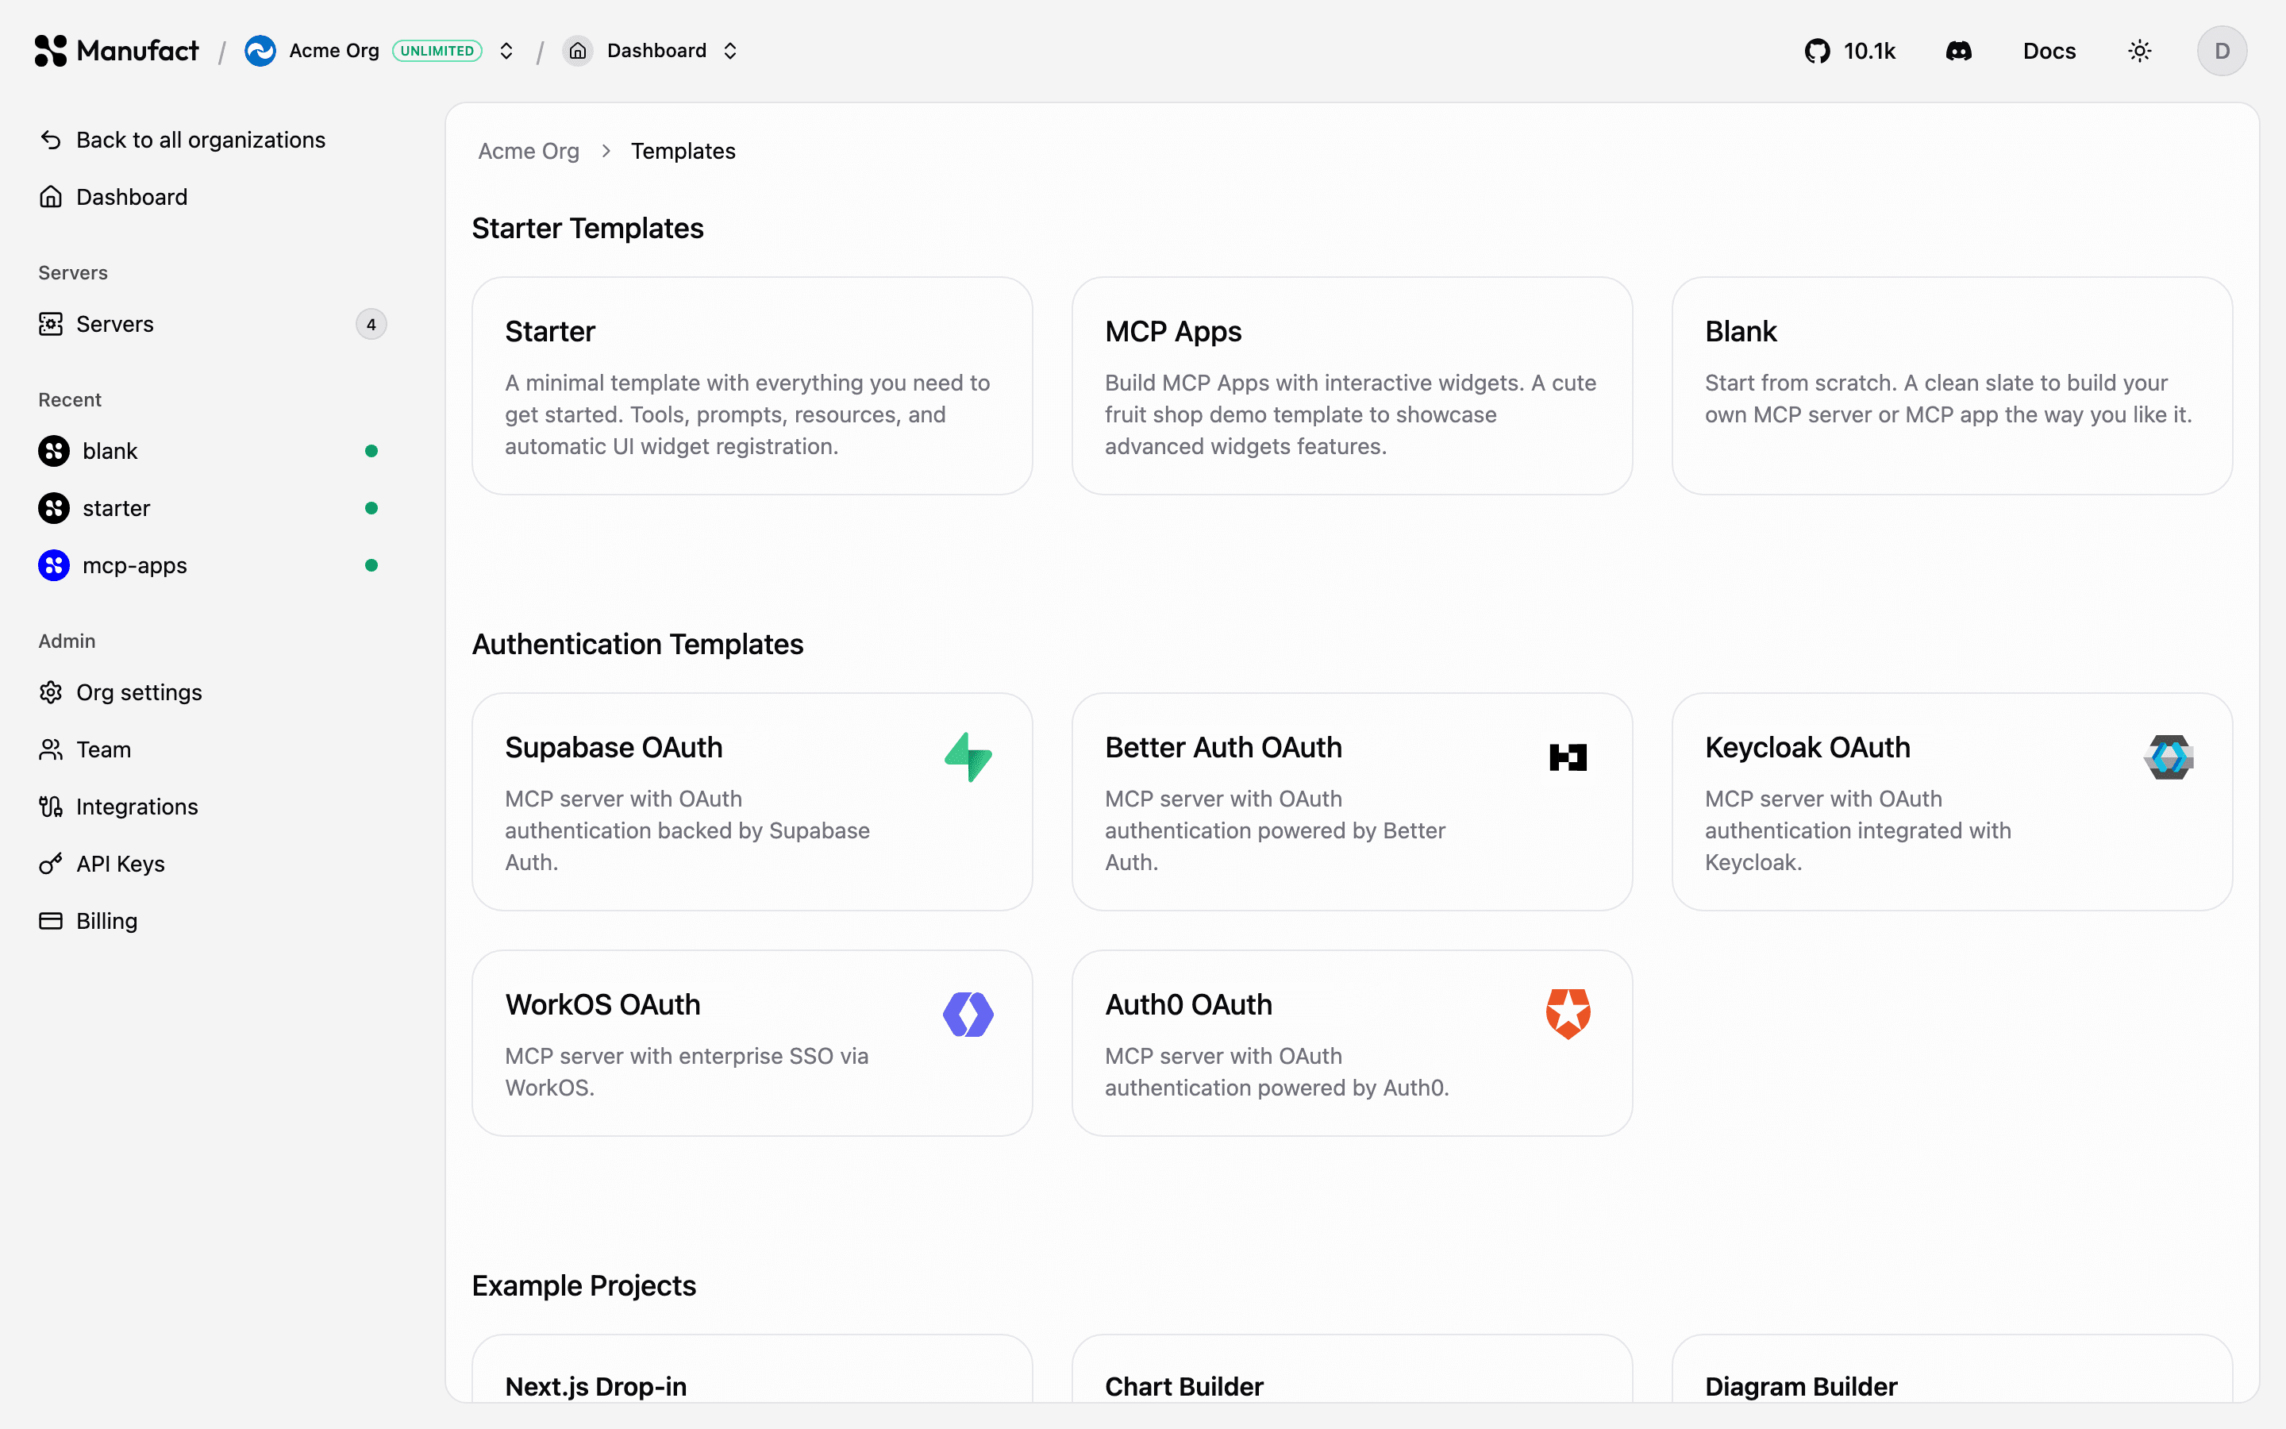Open the organization switcher chevrons
This screenshot has width=2286, height=1429.
tap(506, 51)
